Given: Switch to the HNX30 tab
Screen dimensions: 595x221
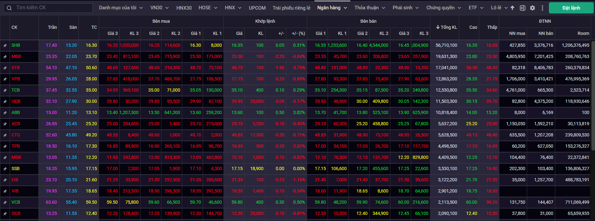Looking at the screenshot, I should 184,8.
